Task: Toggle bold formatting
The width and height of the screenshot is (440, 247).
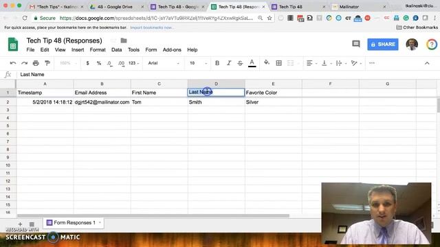Action: [x=217, y=63]
